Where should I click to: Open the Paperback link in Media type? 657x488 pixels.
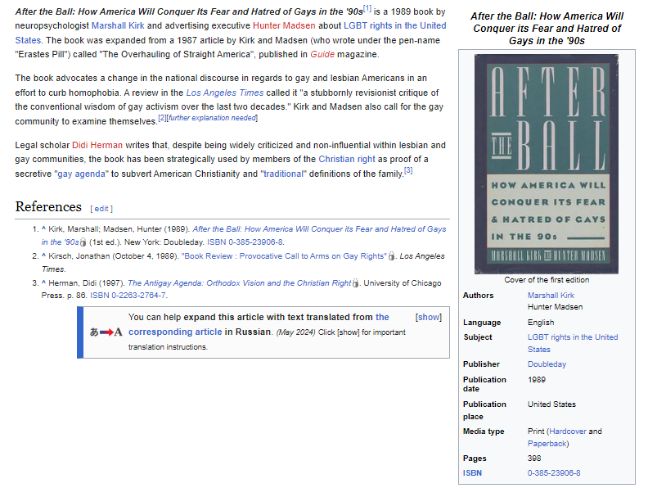(547, 444)
